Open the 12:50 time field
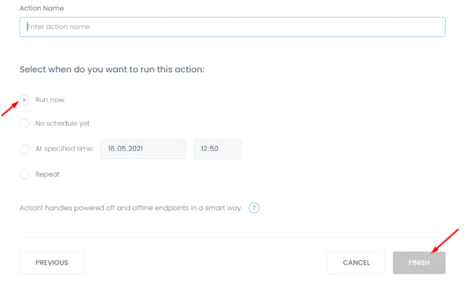467x283 pixels. point(217,149)
